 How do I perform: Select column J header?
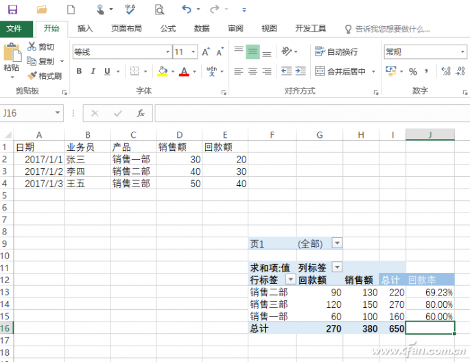[430, 134]
